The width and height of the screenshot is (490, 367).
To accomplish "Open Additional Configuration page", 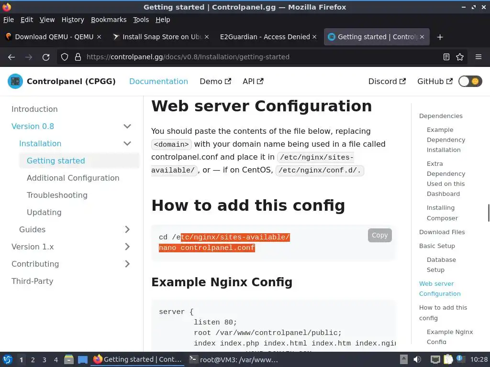I will pos(73,178).
